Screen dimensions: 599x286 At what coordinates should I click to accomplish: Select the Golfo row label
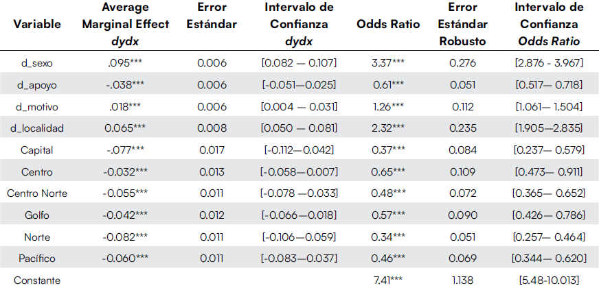37,215
